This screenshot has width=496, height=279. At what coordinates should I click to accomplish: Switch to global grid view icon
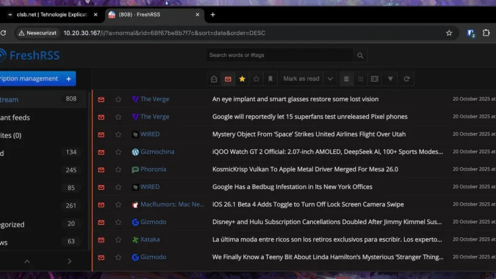360,79
